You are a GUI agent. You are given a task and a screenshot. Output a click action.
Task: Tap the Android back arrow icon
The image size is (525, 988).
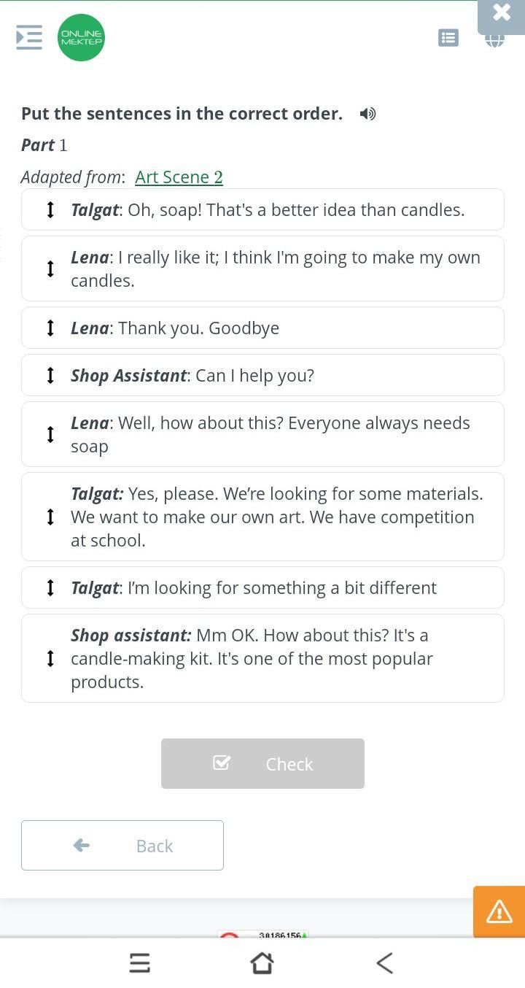385,963
